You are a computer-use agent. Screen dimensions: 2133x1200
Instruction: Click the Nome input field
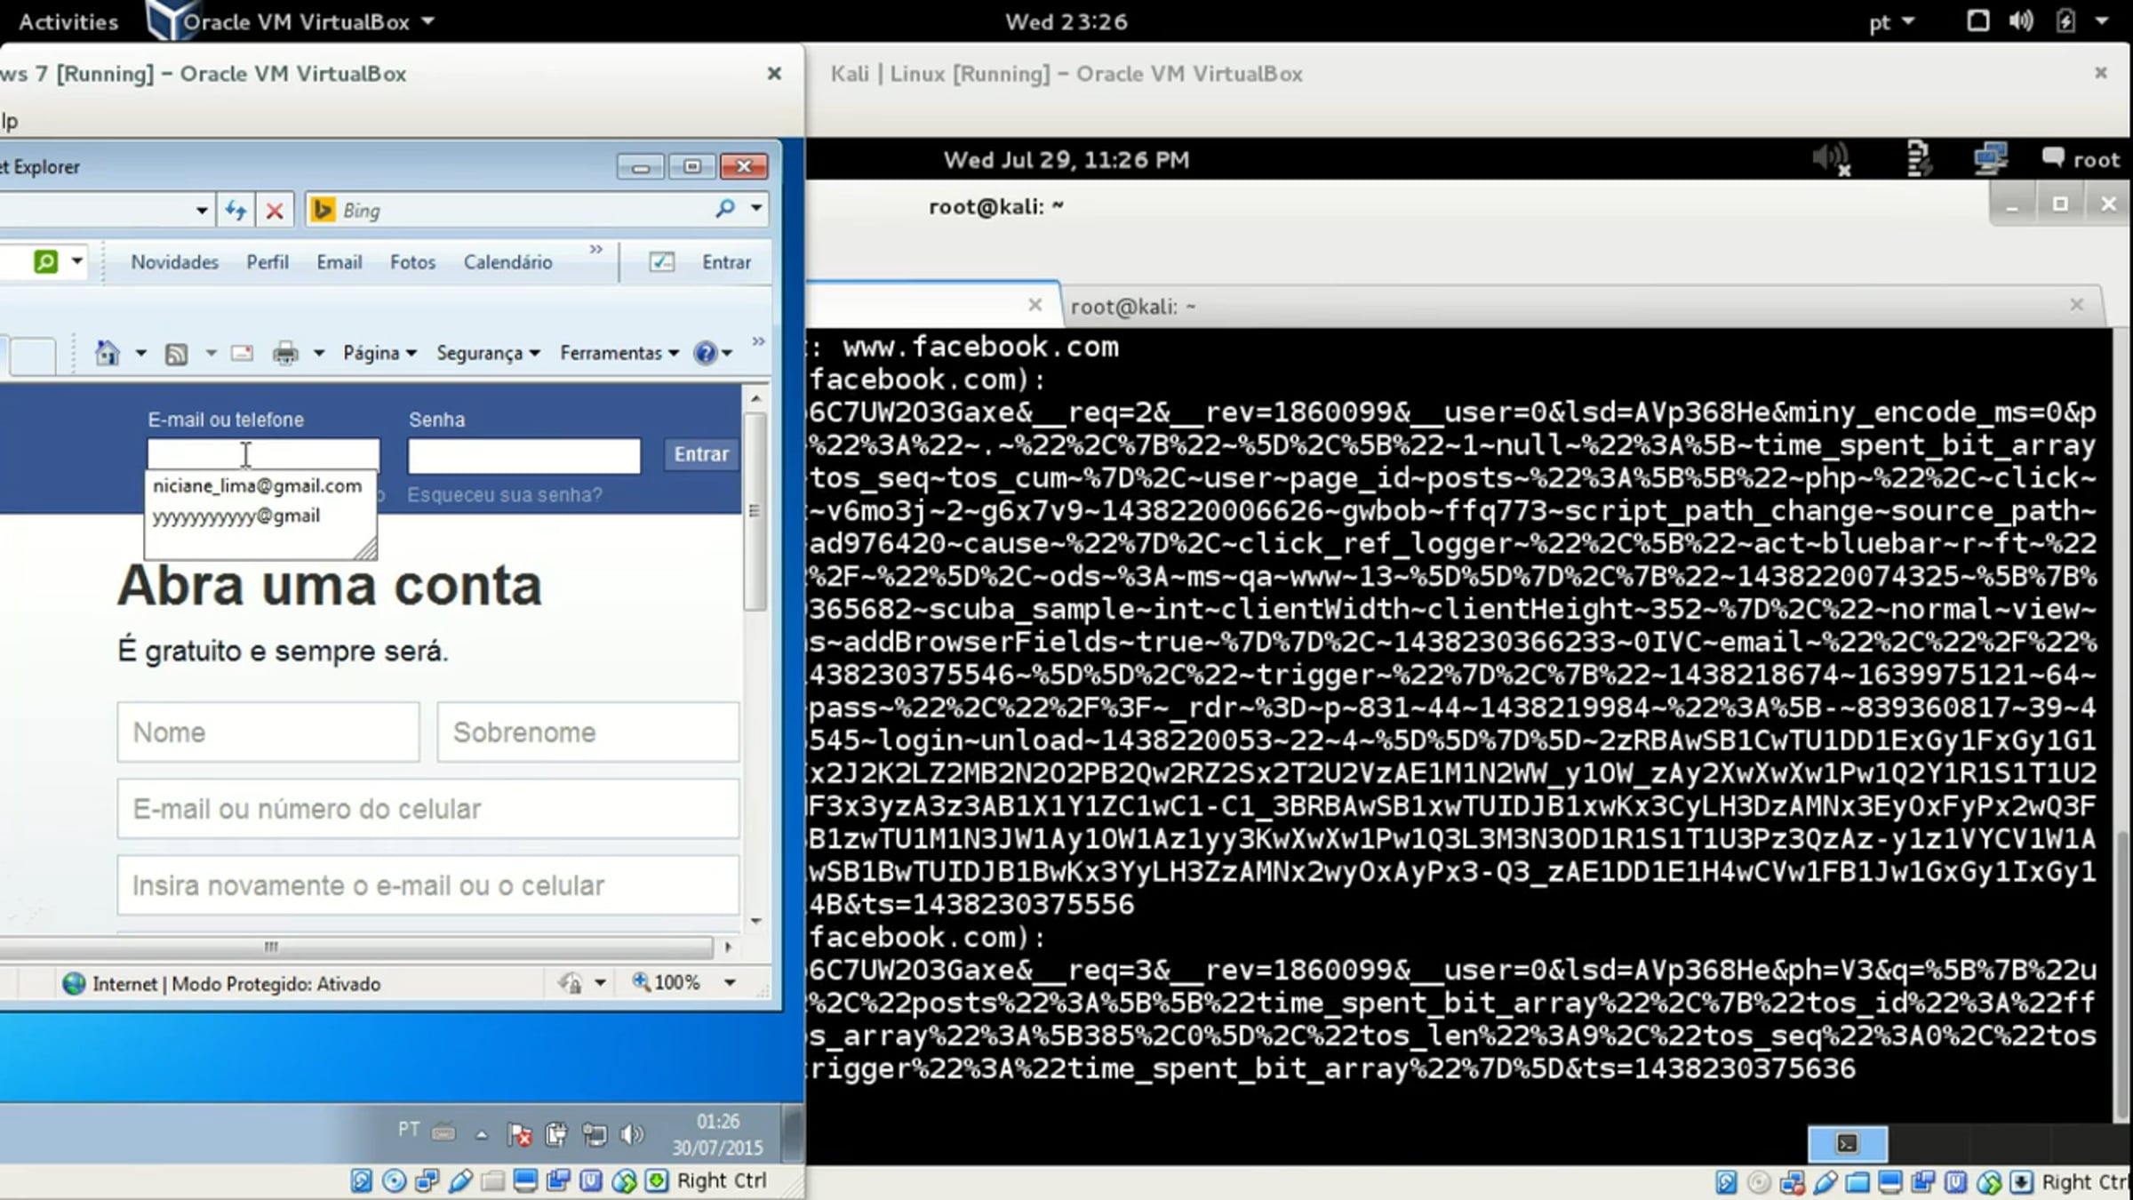268,732
